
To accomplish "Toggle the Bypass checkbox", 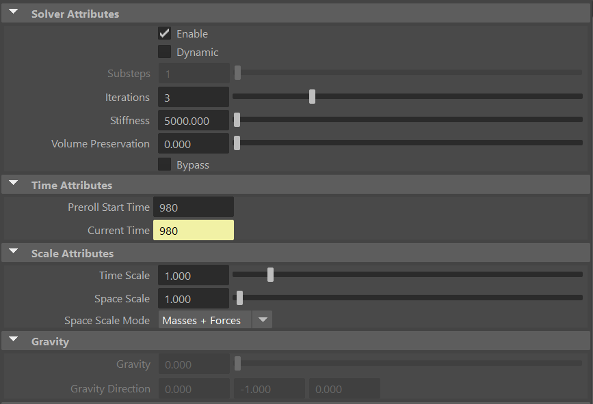I will click(x=164, y=164).
